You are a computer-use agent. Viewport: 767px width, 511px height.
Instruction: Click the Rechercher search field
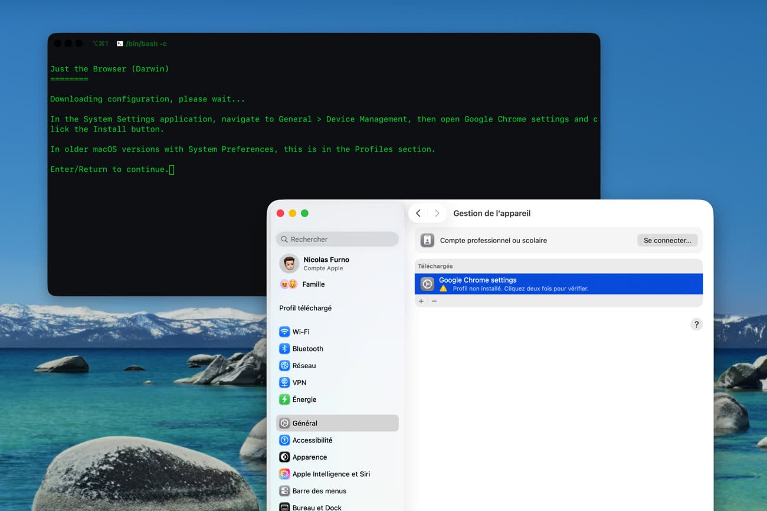[337, 239]
